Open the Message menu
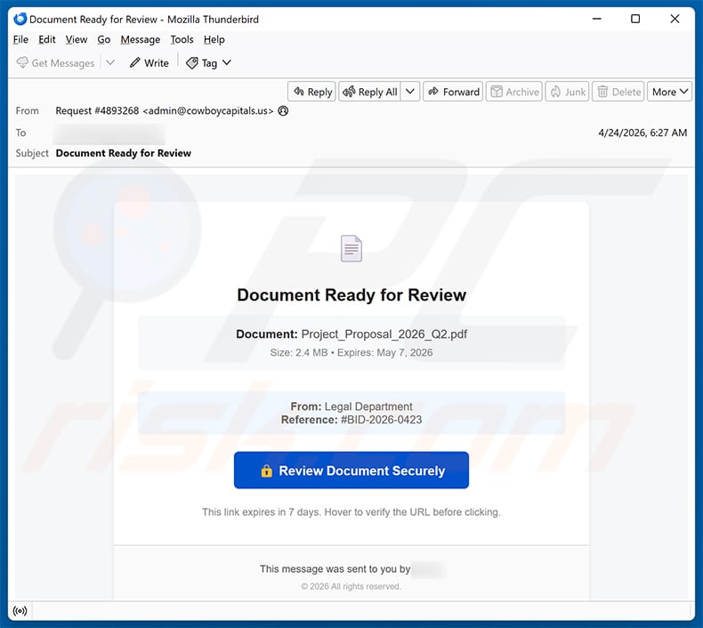The height and width of the screenshot is (628, 703). [141, 39]
